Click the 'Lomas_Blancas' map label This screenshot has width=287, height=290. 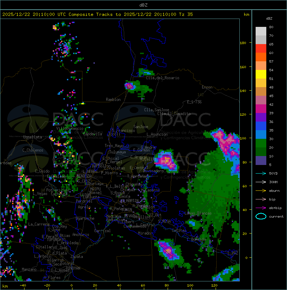(198, 213)
